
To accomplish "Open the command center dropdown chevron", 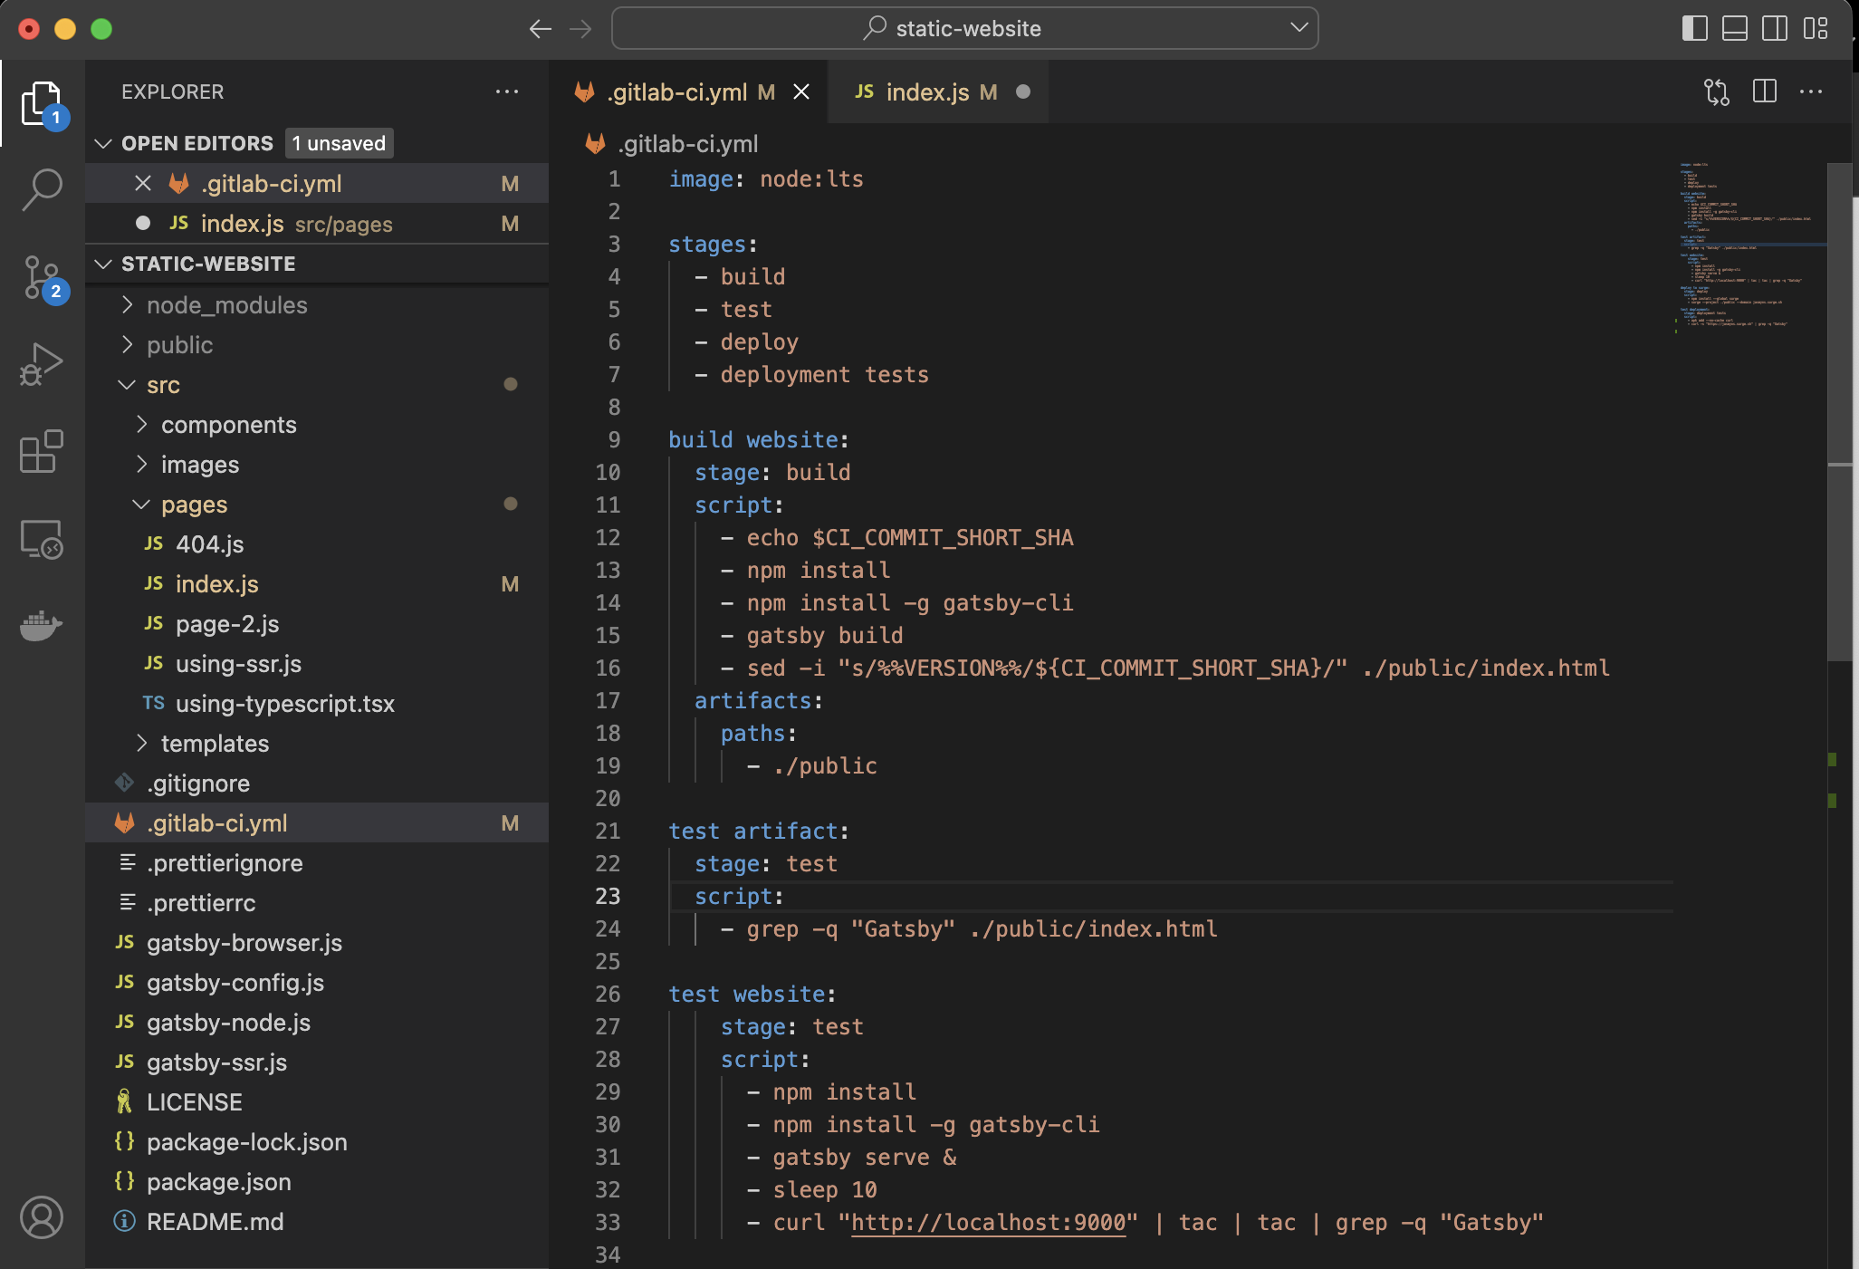I will [1298, 28].
